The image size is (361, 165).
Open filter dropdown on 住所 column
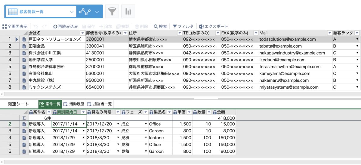tap(180, 33)
